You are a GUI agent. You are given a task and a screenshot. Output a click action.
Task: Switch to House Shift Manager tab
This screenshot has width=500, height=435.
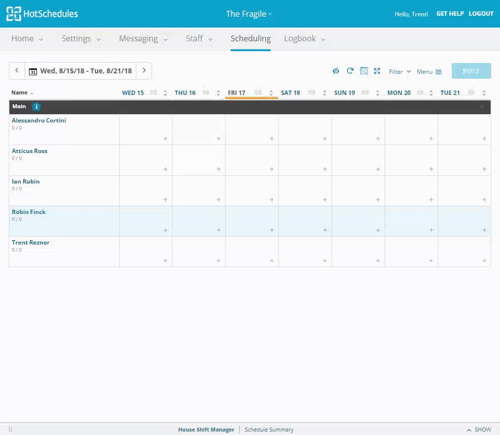(x=206, y=430)
